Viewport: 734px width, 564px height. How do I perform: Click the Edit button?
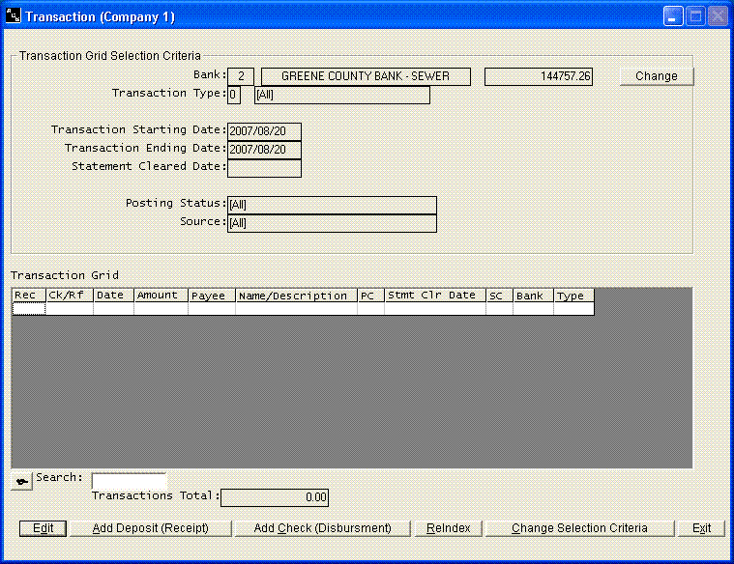pos(43,528)
